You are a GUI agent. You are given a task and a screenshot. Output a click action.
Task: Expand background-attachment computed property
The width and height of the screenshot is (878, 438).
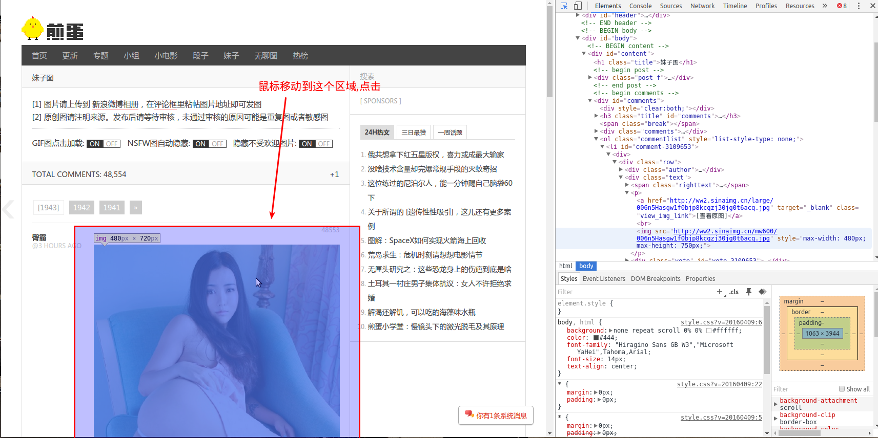[775, 404]
